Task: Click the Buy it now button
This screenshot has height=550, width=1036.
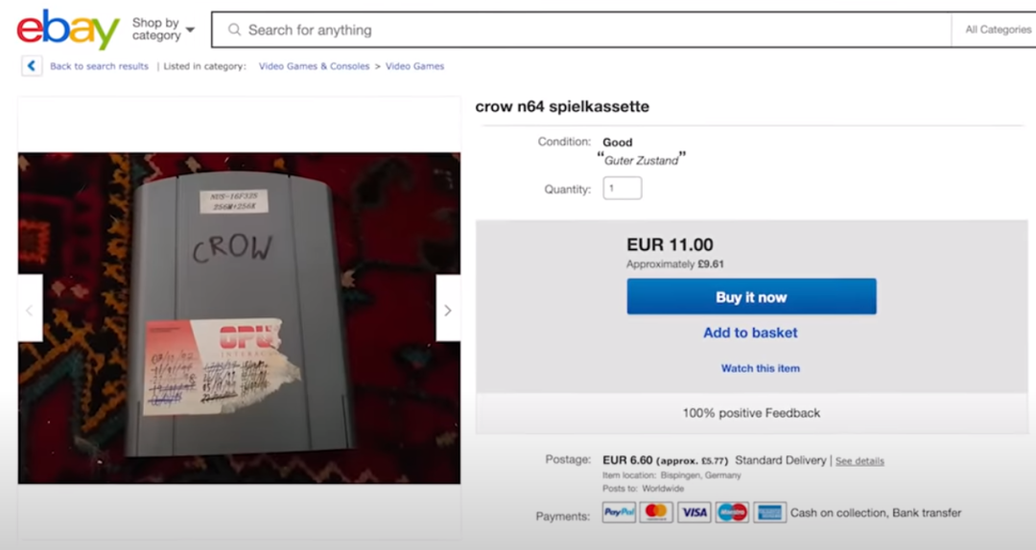Action: coord(751,296)
